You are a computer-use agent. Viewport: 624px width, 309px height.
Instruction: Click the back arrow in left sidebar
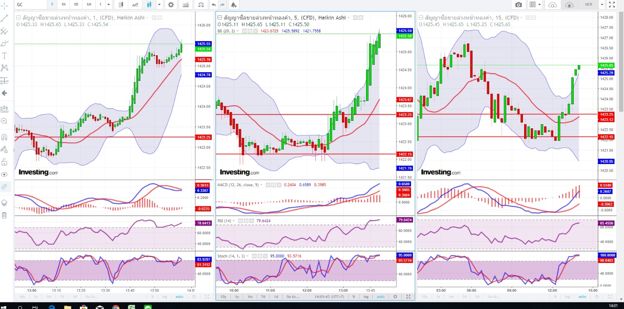(5, 93)
